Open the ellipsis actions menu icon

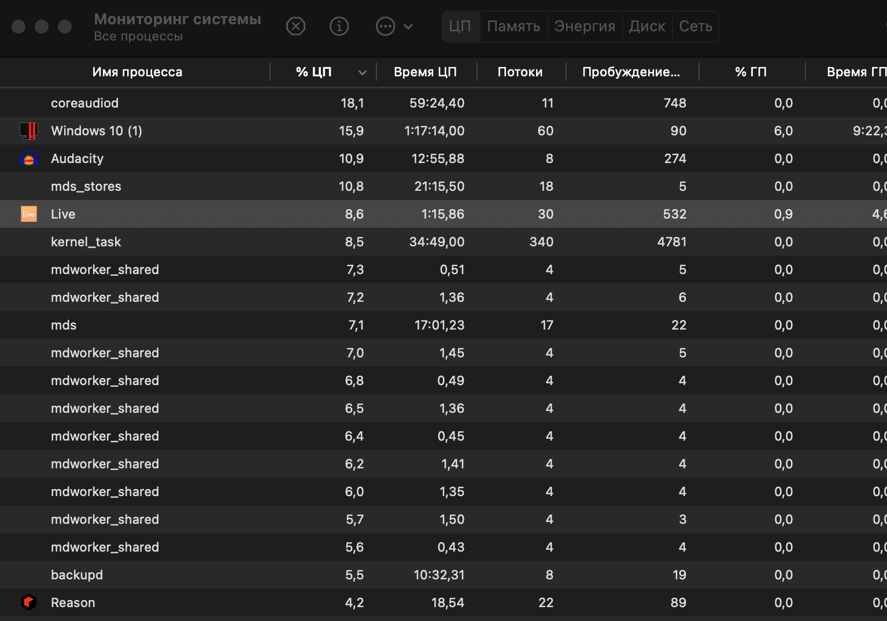pos(385,26)
